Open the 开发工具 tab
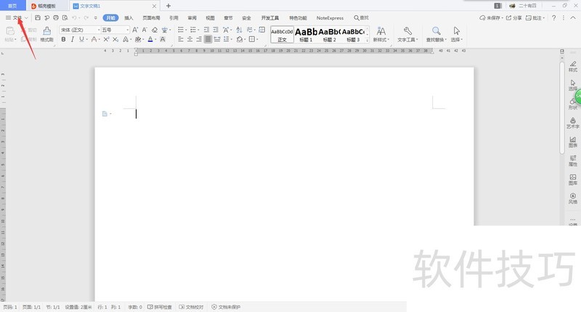 tap(270, 17)
